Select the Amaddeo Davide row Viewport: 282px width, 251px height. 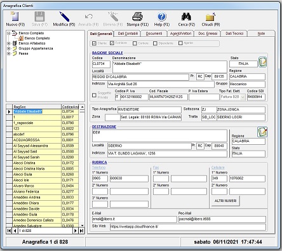tap(43, 208)
